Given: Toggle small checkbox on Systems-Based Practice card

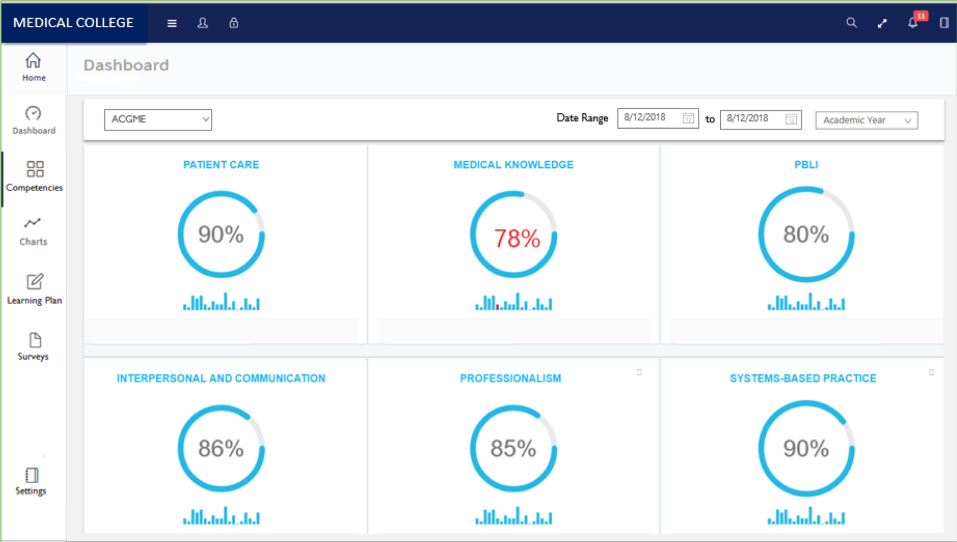Looking at the screenshot, I should pos(931,372).
